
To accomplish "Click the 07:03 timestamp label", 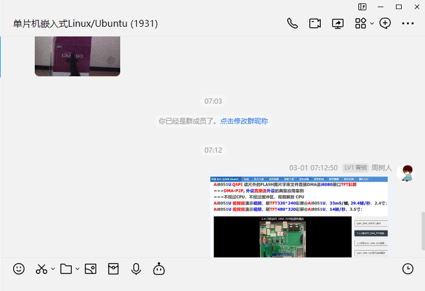I will (213, 101).
